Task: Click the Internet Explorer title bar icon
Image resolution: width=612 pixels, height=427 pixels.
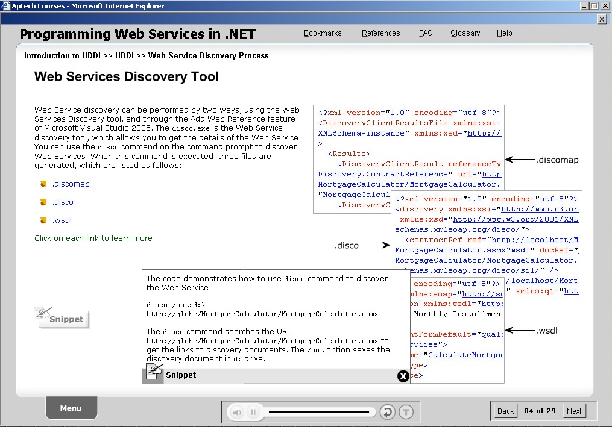Action: coord(5,6)
